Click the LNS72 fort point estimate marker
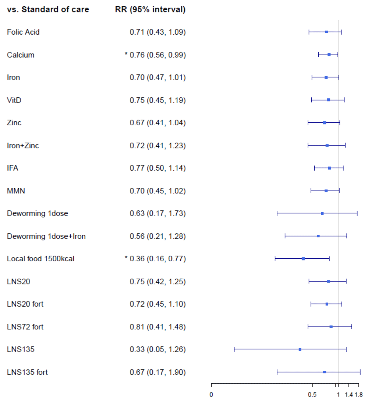 331,327
